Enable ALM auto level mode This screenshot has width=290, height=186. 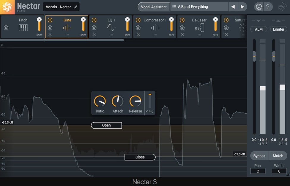click(259, 29)
